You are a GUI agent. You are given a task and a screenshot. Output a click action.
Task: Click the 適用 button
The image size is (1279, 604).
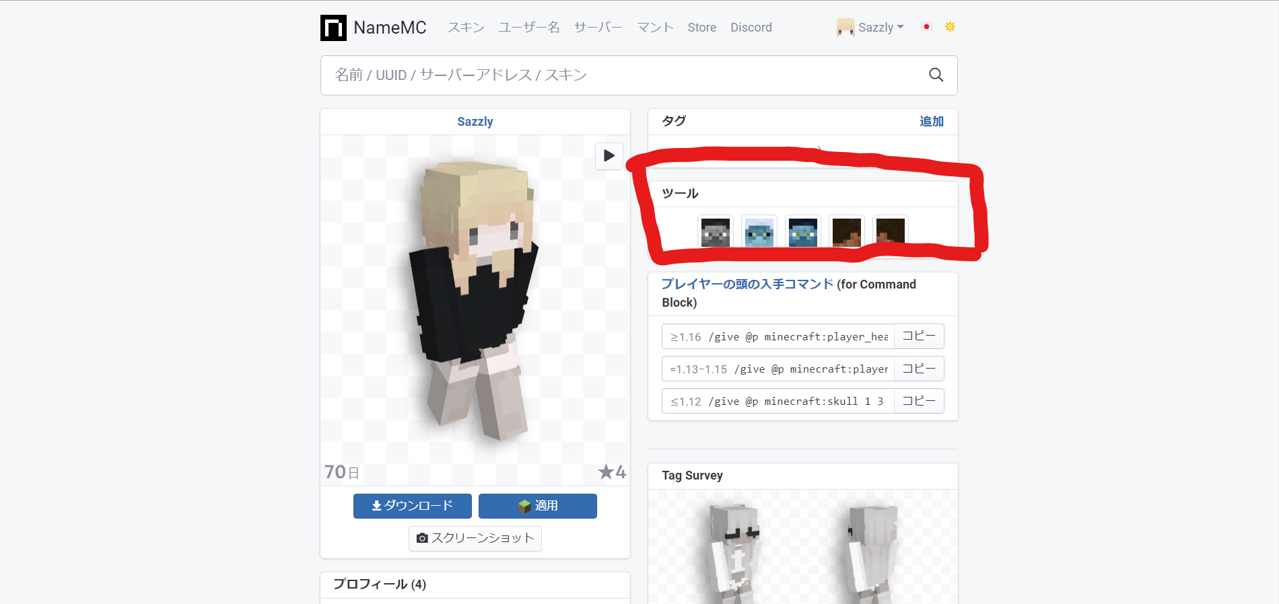(x=538, y=506)
